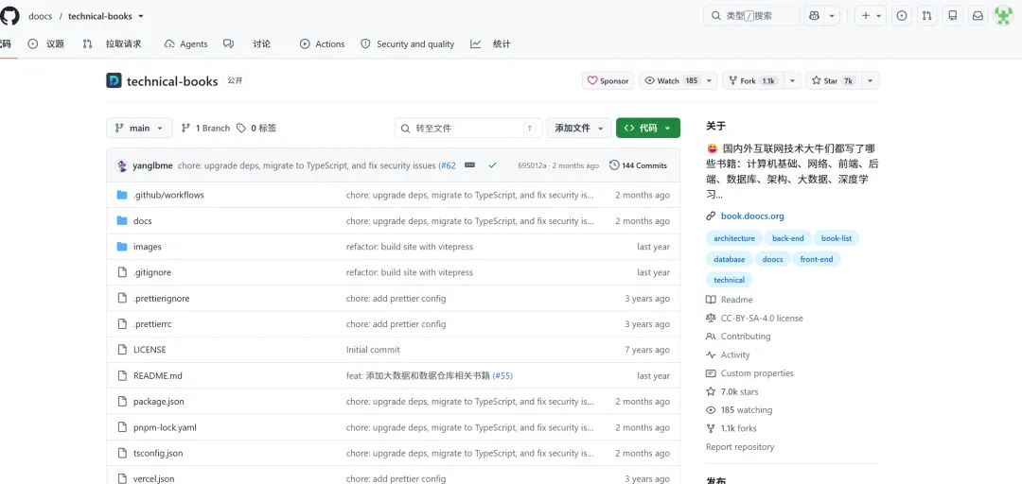1022x484 pixels.
Task: Expand the Fork options arrow
Action: (792, 80)
